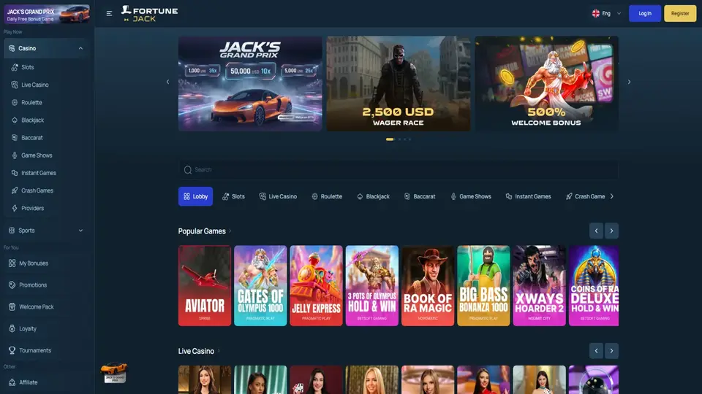Image resolution: width=702 pixels, height=394 pixels.
Task: Open the Popular Games heading link
Action: click(205, 231)
